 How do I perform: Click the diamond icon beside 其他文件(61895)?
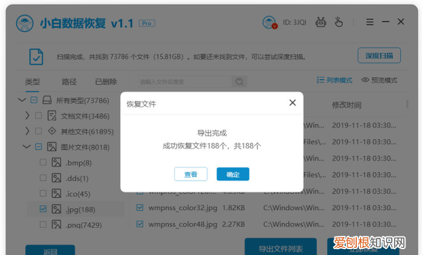coord(51,131)
